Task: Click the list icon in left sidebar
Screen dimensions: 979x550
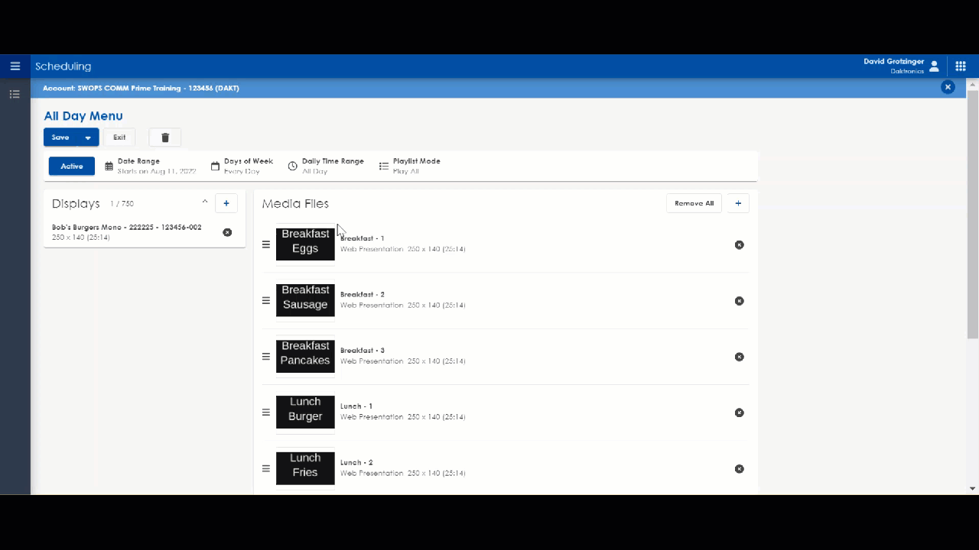Action: click(x=15, y=95)
